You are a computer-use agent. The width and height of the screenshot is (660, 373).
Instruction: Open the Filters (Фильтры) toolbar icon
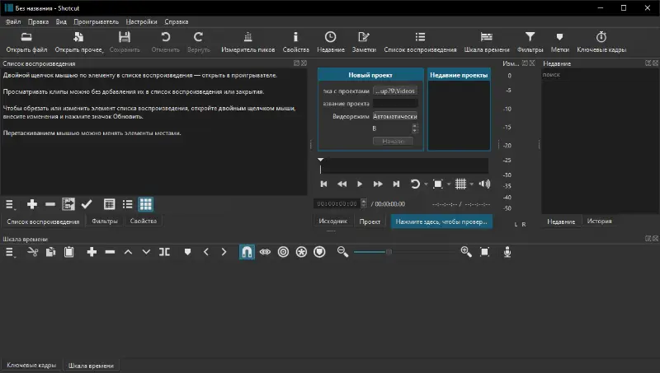(530, 43)
